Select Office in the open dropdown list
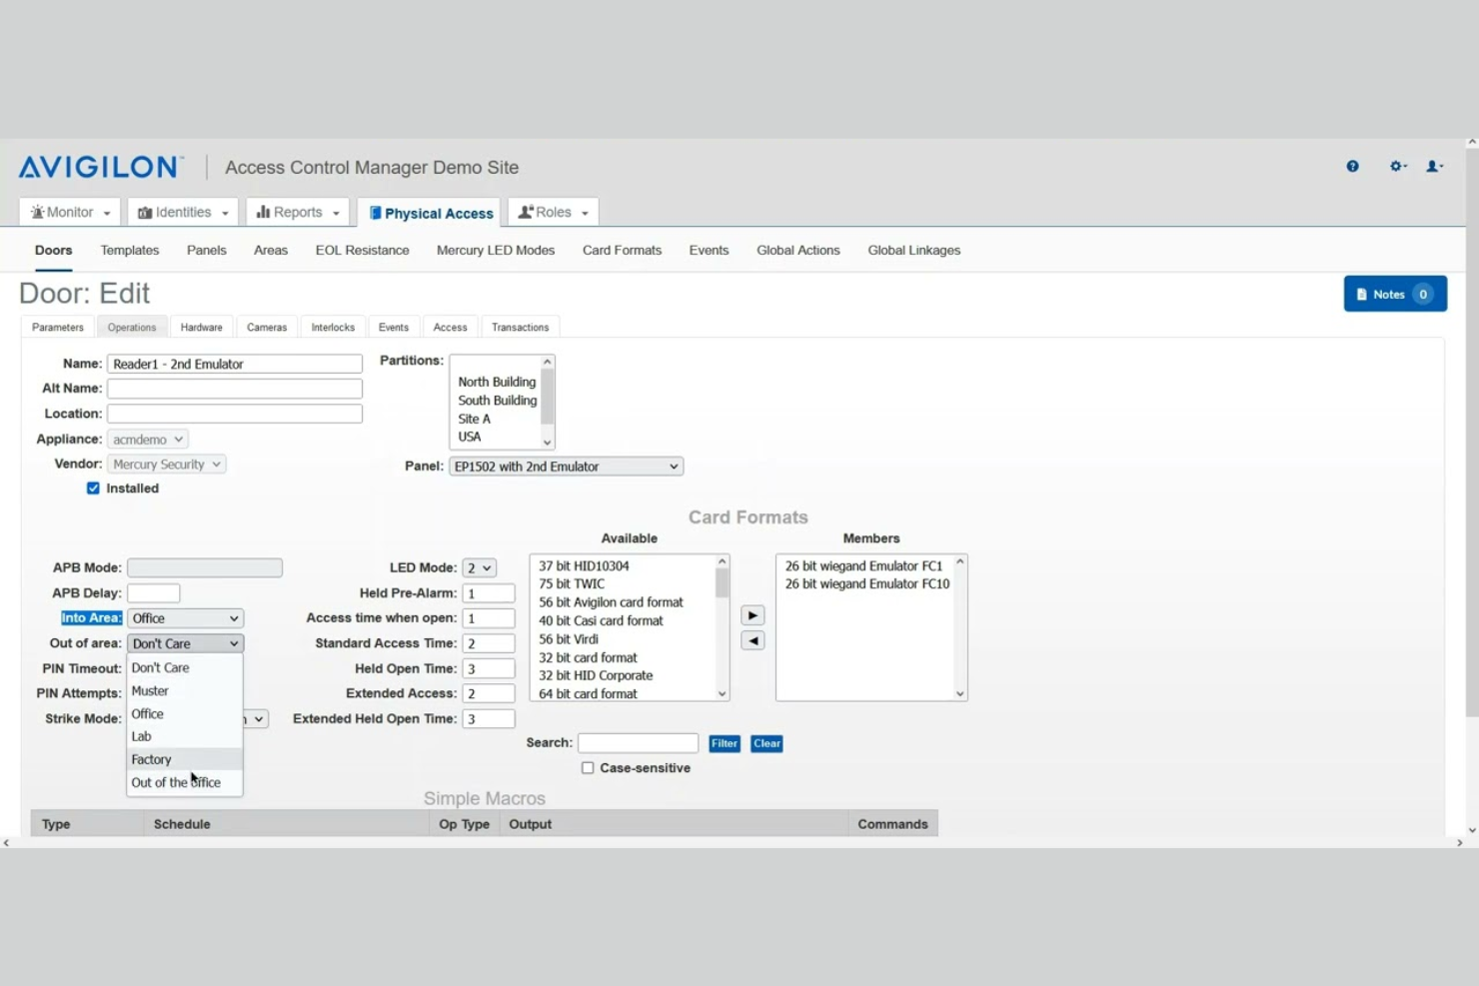The height and width of the screenshot is (986, 1479). [185, 714]
